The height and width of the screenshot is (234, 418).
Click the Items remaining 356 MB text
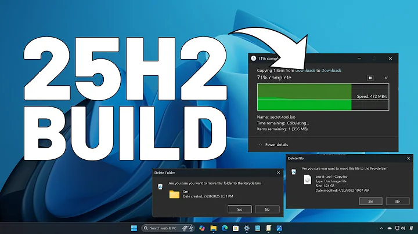[x=282, y=129]
